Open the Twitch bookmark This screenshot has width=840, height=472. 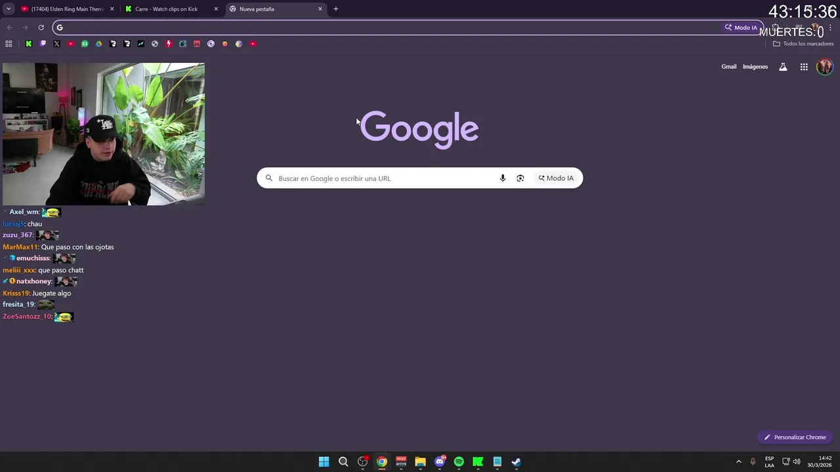coord(43,44)
